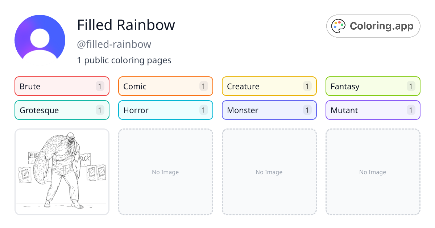Screen dimensions: 435x228
Task: Click the count badge on Brute tag
Action: (x=100, y=86)
